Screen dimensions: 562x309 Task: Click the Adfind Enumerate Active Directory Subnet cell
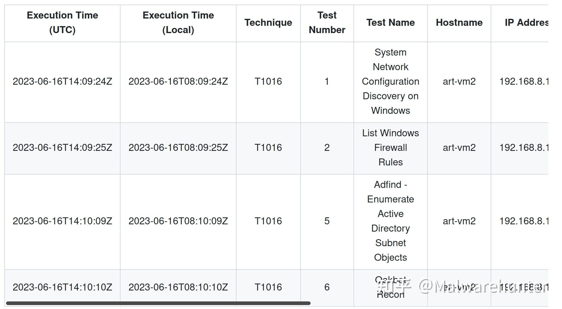[390, 221]
